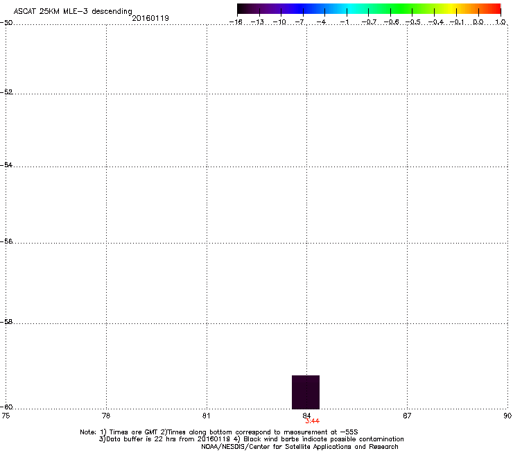
Task: Click the date label 20160119 near title
Action: 150,18
